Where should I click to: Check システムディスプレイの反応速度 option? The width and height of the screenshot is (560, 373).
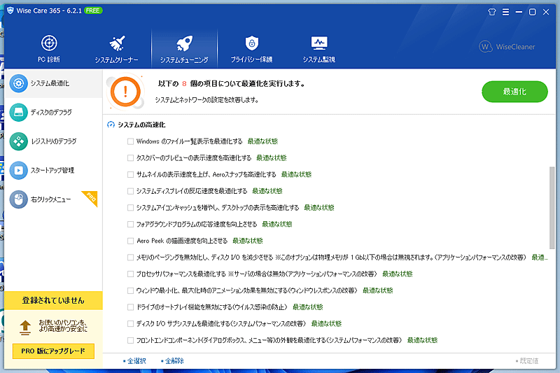pos(130,191)
